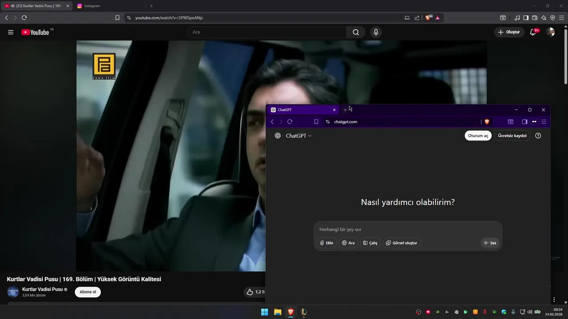The image size is (568, 319).
Task: Open Brave VPN shield icon
Action: click(x=552, y=18)
